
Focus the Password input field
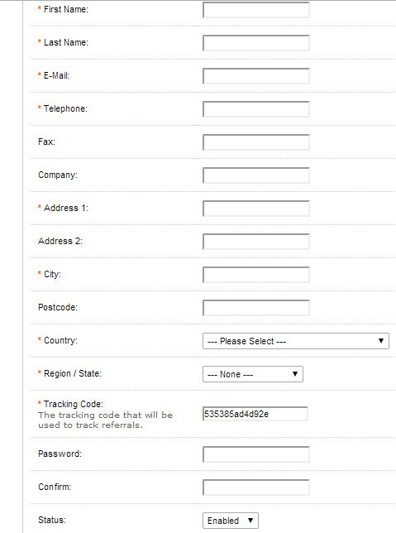(256, 454)
